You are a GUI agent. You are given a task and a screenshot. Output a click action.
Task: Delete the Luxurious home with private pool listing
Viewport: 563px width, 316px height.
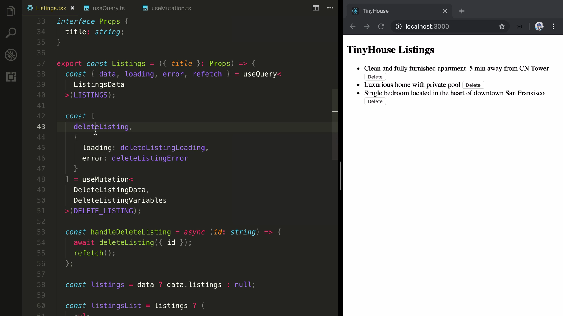pos(473,85)
